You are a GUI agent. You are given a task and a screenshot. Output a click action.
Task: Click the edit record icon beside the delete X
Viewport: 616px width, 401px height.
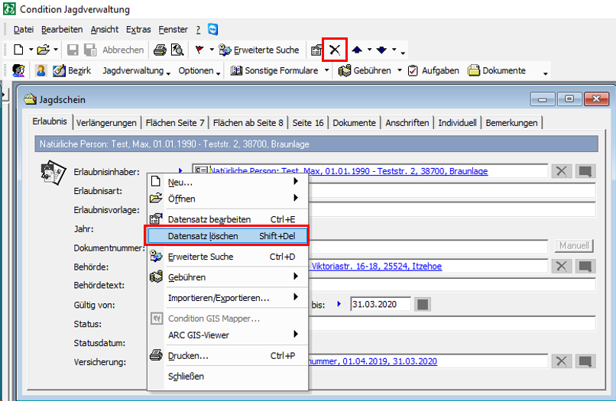(316, 50)
